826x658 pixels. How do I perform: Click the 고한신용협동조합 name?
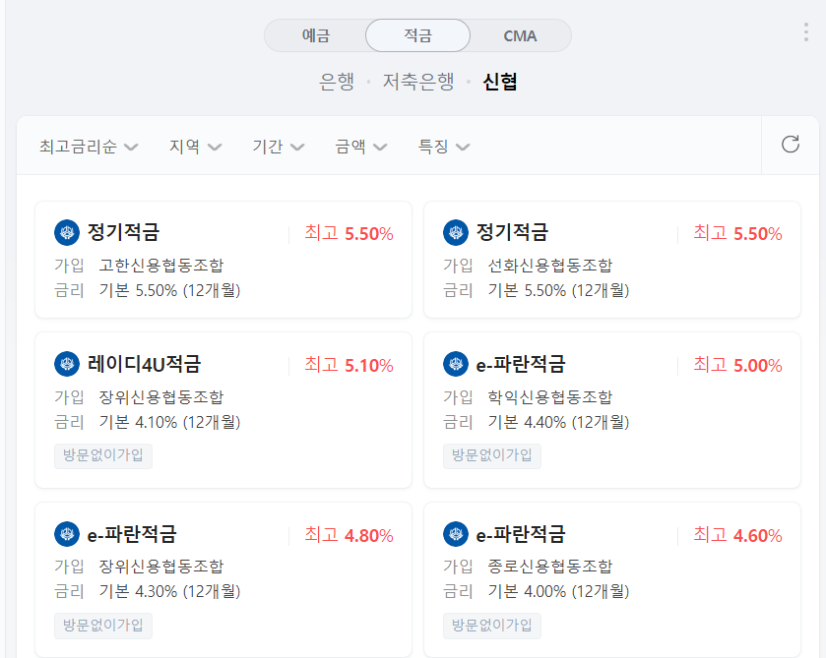(x=161, y=265)
